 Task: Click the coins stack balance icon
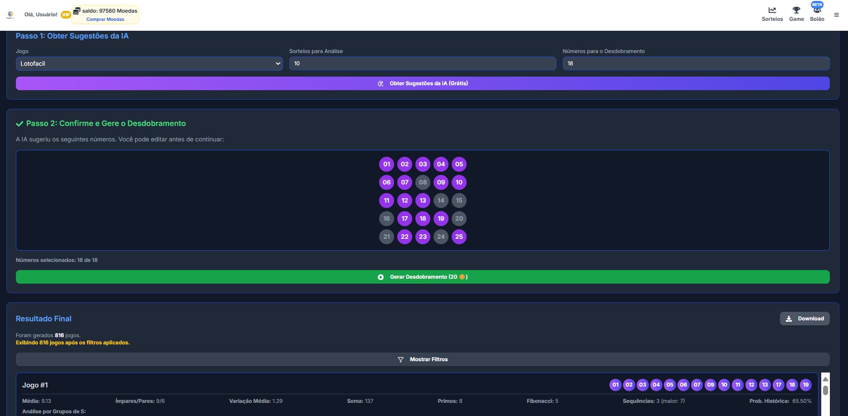77,10
